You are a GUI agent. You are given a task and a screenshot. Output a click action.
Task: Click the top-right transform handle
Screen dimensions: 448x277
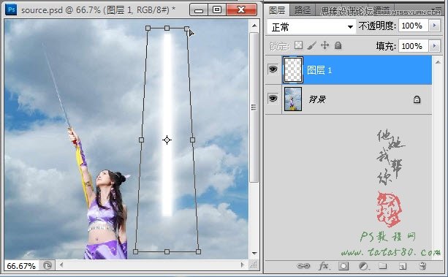tap(186, 29)
